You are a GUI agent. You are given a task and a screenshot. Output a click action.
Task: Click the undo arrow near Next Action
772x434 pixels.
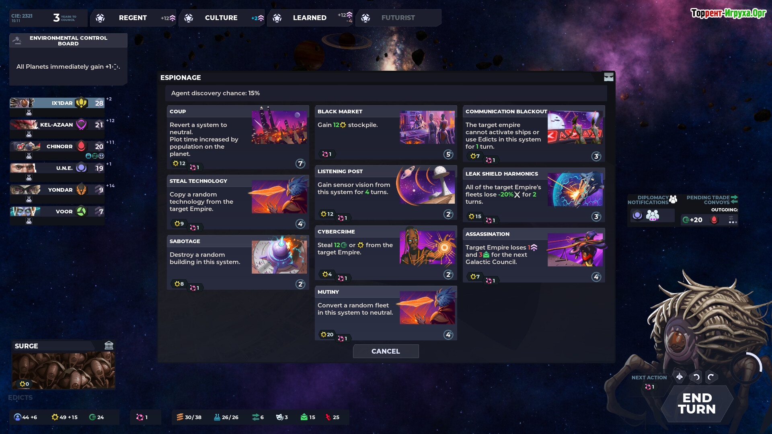pyautogui.click(x=696, y=377)
